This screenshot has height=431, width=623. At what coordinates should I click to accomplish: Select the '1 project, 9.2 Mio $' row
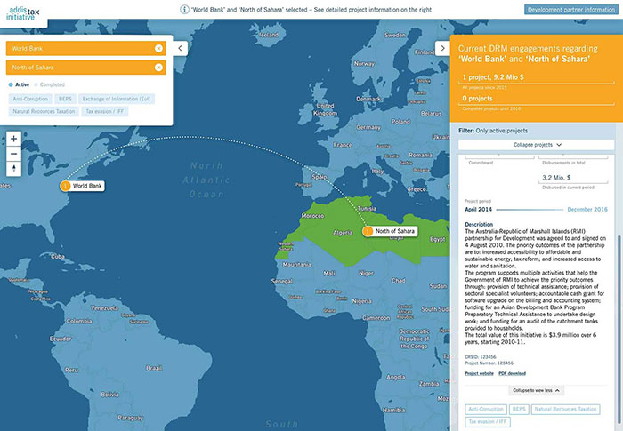point(537,78)
